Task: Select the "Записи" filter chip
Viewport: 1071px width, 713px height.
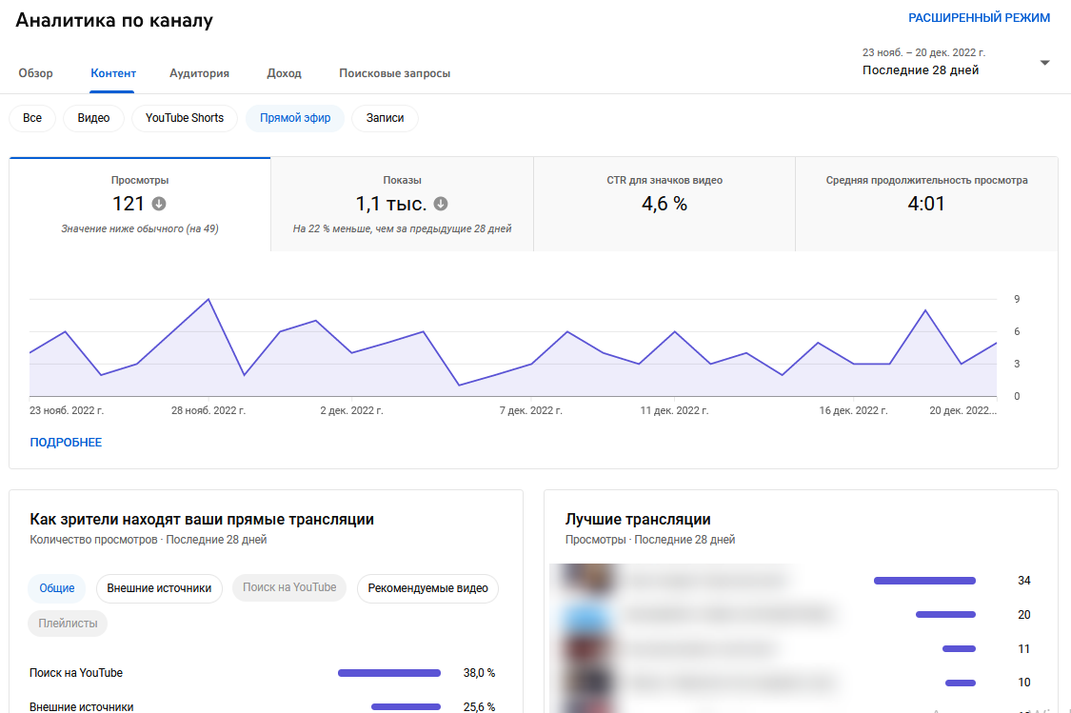Action: pos(385,118)
